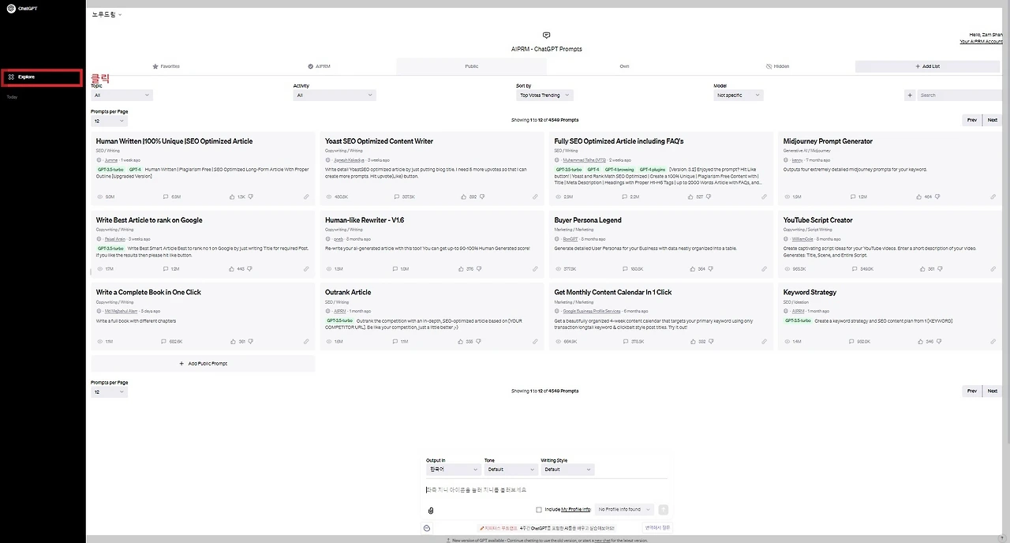Image resolution: width=1010 pixels, height=543 pixels.
Task: Dislike the Human Written SEO Optimized Article prompt
Action: [251, 197]
